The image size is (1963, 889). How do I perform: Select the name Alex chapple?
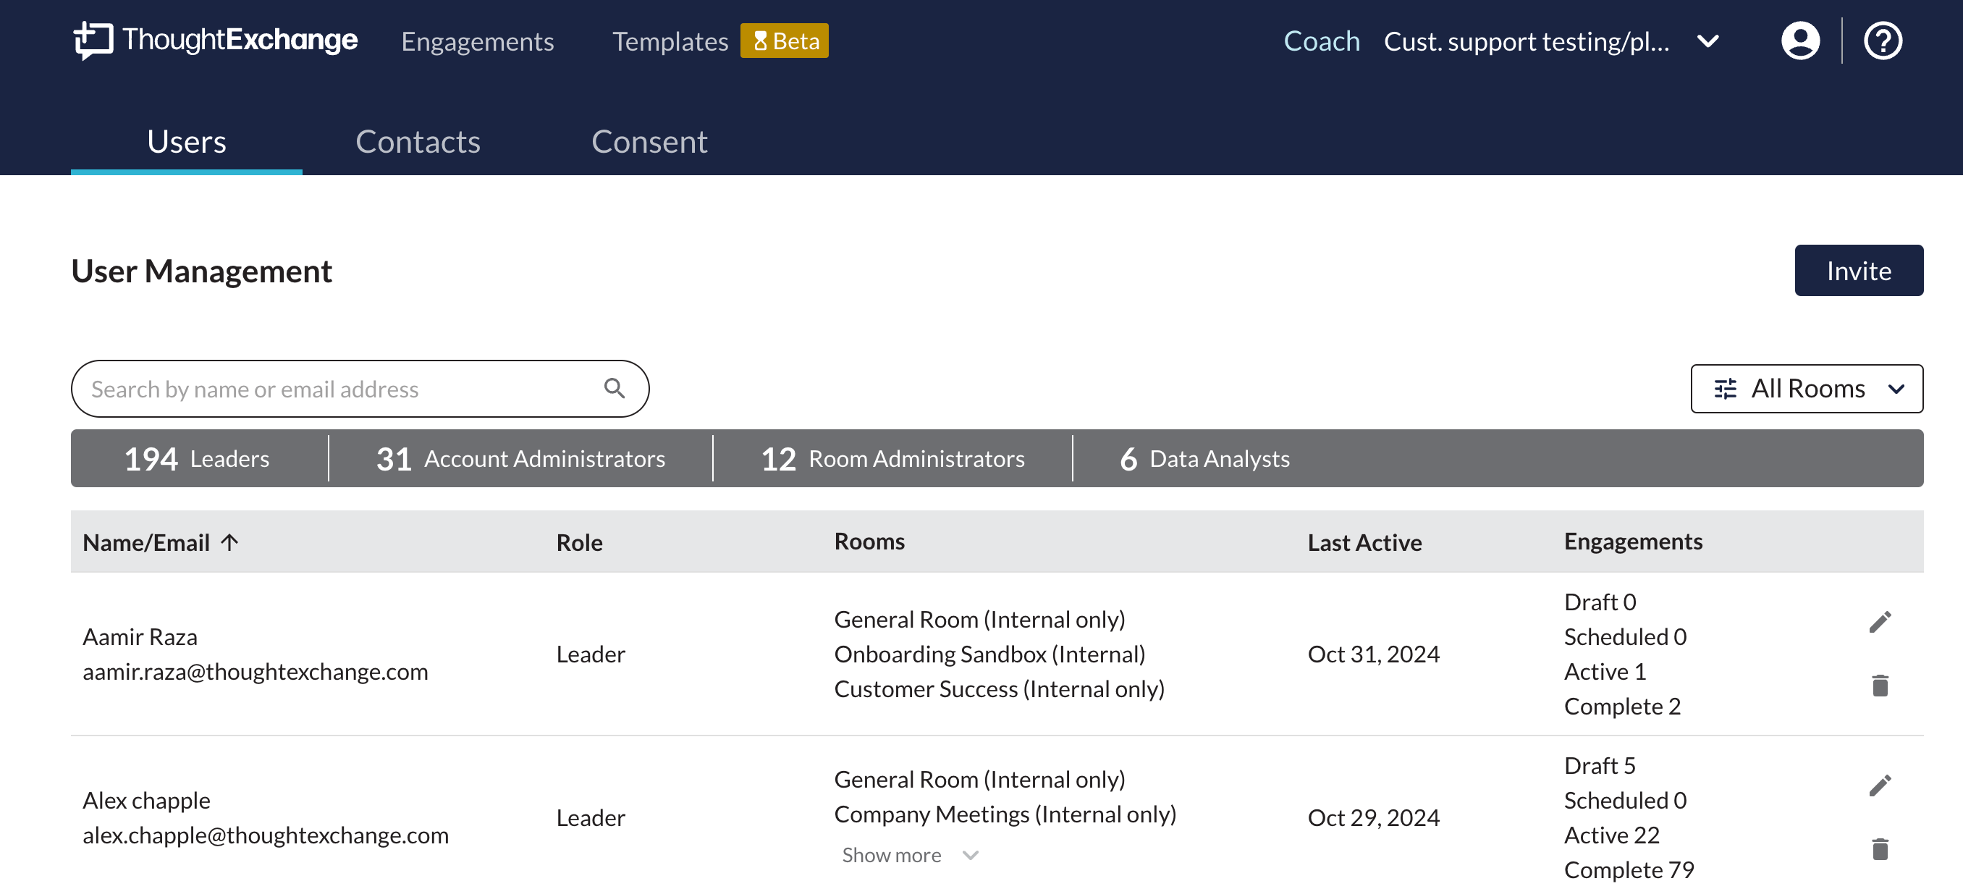[146, 801]
